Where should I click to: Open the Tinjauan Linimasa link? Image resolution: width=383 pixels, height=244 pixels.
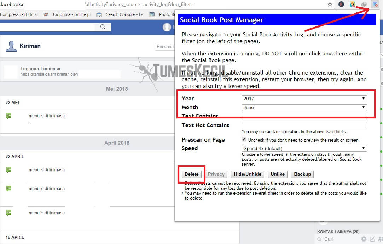[x=40, y=69]
